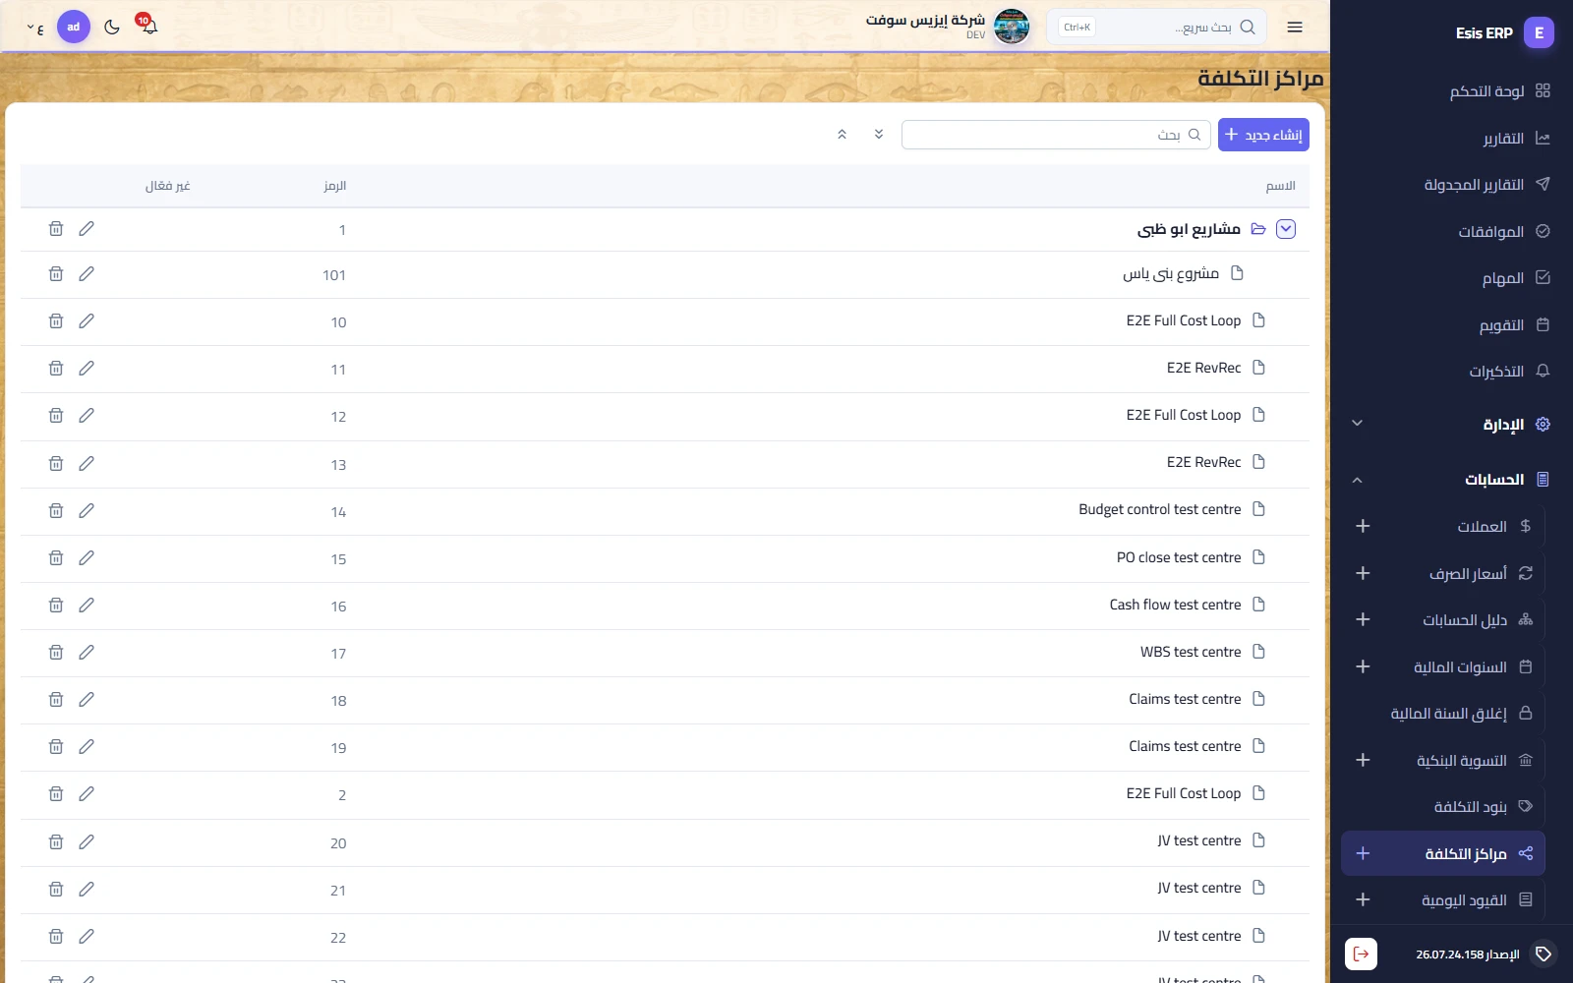Image resolution: width=1573 pixels, height=983 pixels.
Task: Click the logout icon in sidebar footer
Action: [x=1361, y=954]
